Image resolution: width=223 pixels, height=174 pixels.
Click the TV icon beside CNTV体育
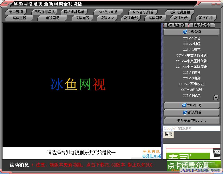coord(184,105)
